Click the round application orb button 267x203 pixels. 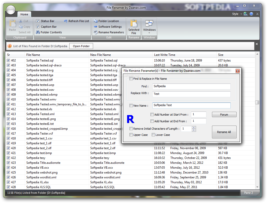pyautogui.click(x=11, y=9)
